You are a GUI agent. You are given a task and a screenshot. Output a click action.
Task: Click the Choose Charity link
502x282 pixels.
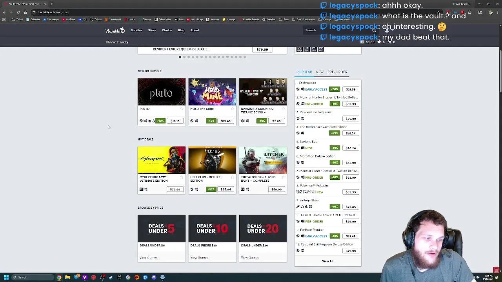117,42
